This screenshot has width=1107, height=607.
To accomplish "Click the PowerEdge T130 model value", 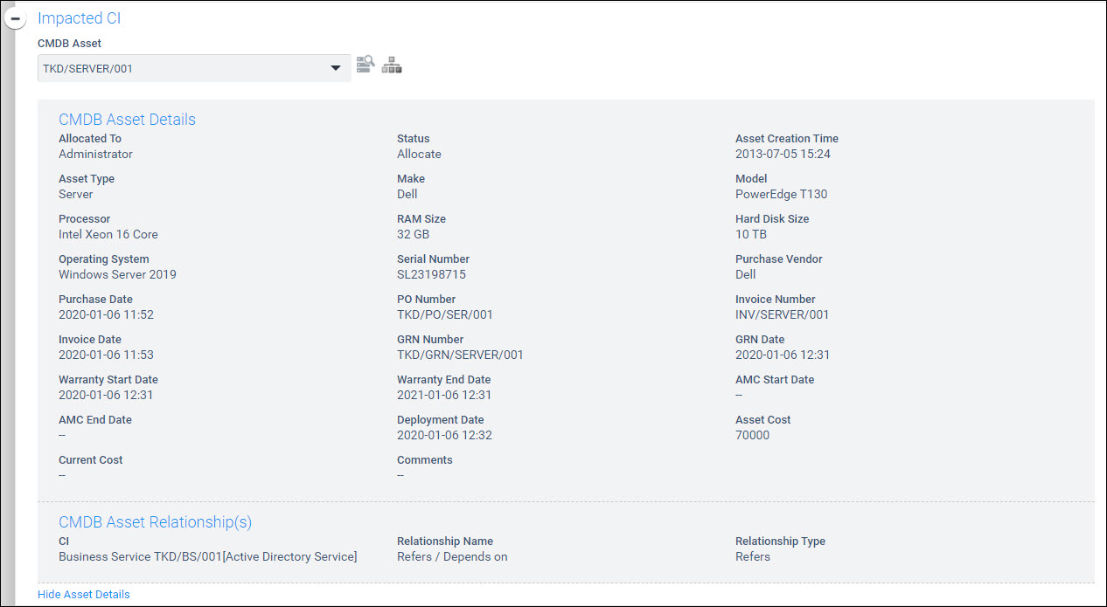I will click(781, 194).
